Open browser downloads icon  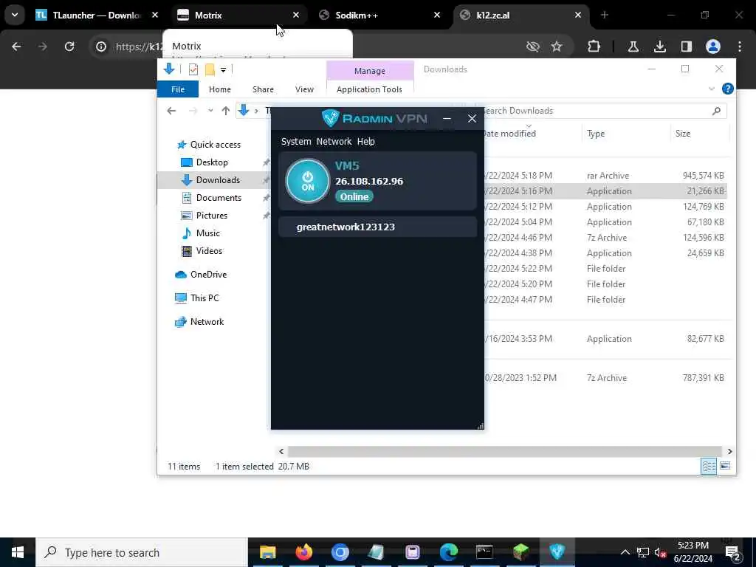(659, 47)
